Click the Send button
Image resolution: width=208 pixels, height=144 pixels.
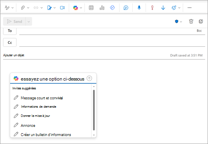tap(14, 22)
